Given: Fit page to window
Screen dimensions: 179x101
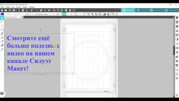Looking at the screenshot, I should [74, 10].
